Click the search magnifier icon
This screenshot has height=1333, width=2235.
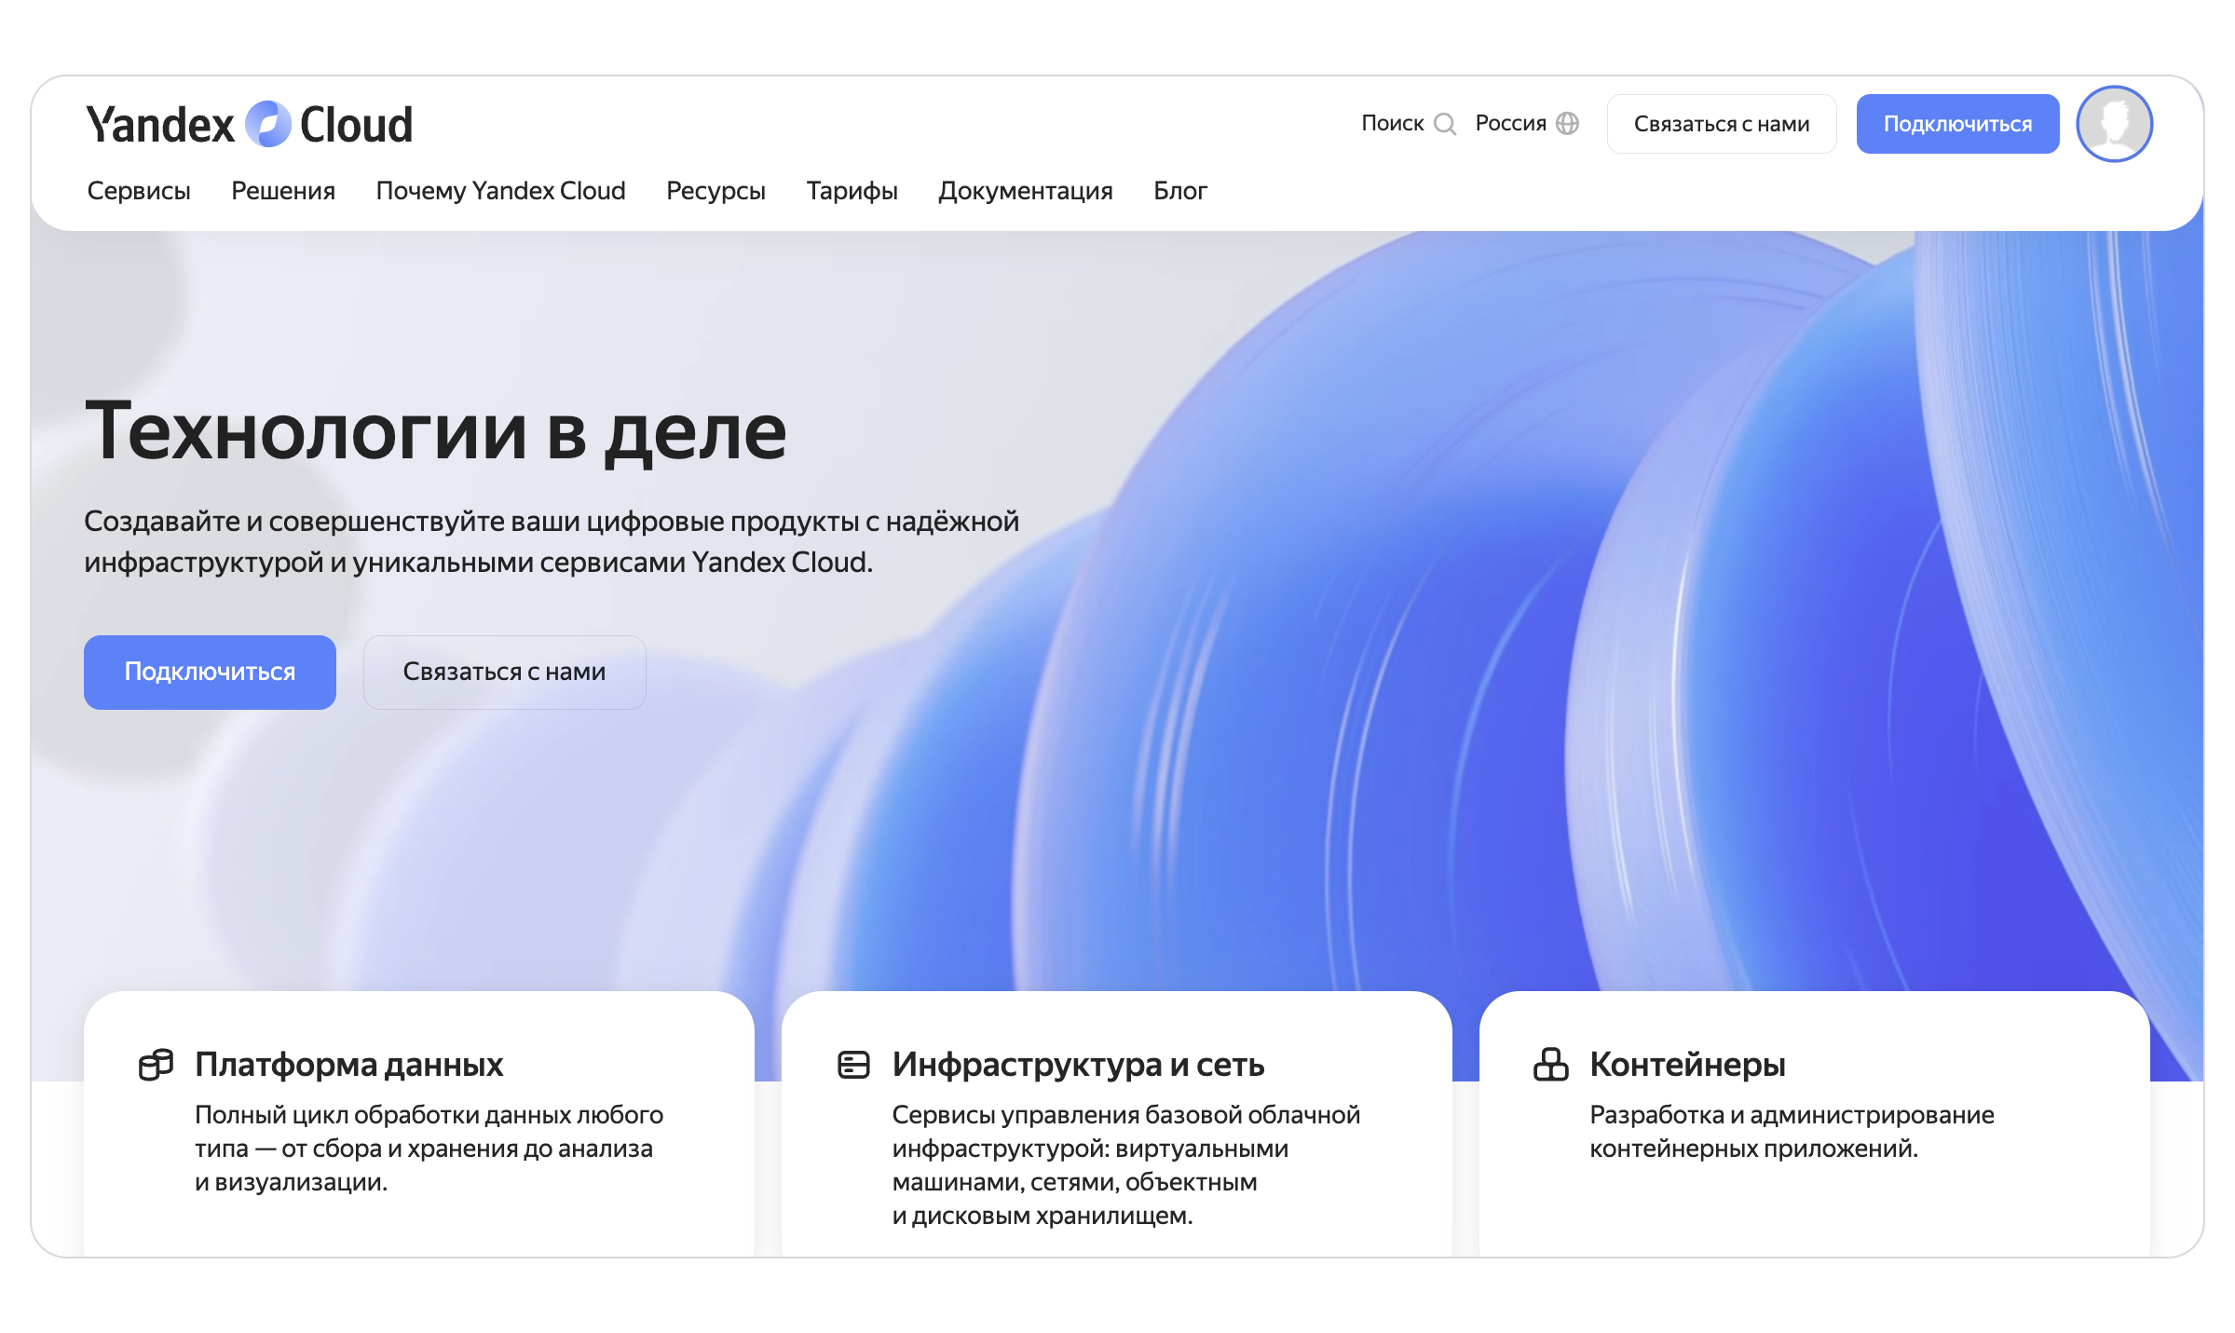1445,124
